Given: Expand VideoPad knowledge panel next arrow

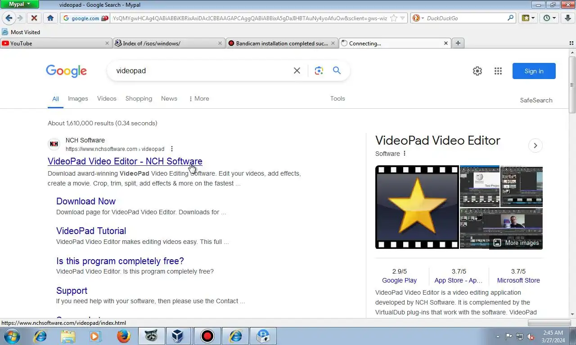Looking at the screenshot, I should pyautogui.click(x=535, y=146).
